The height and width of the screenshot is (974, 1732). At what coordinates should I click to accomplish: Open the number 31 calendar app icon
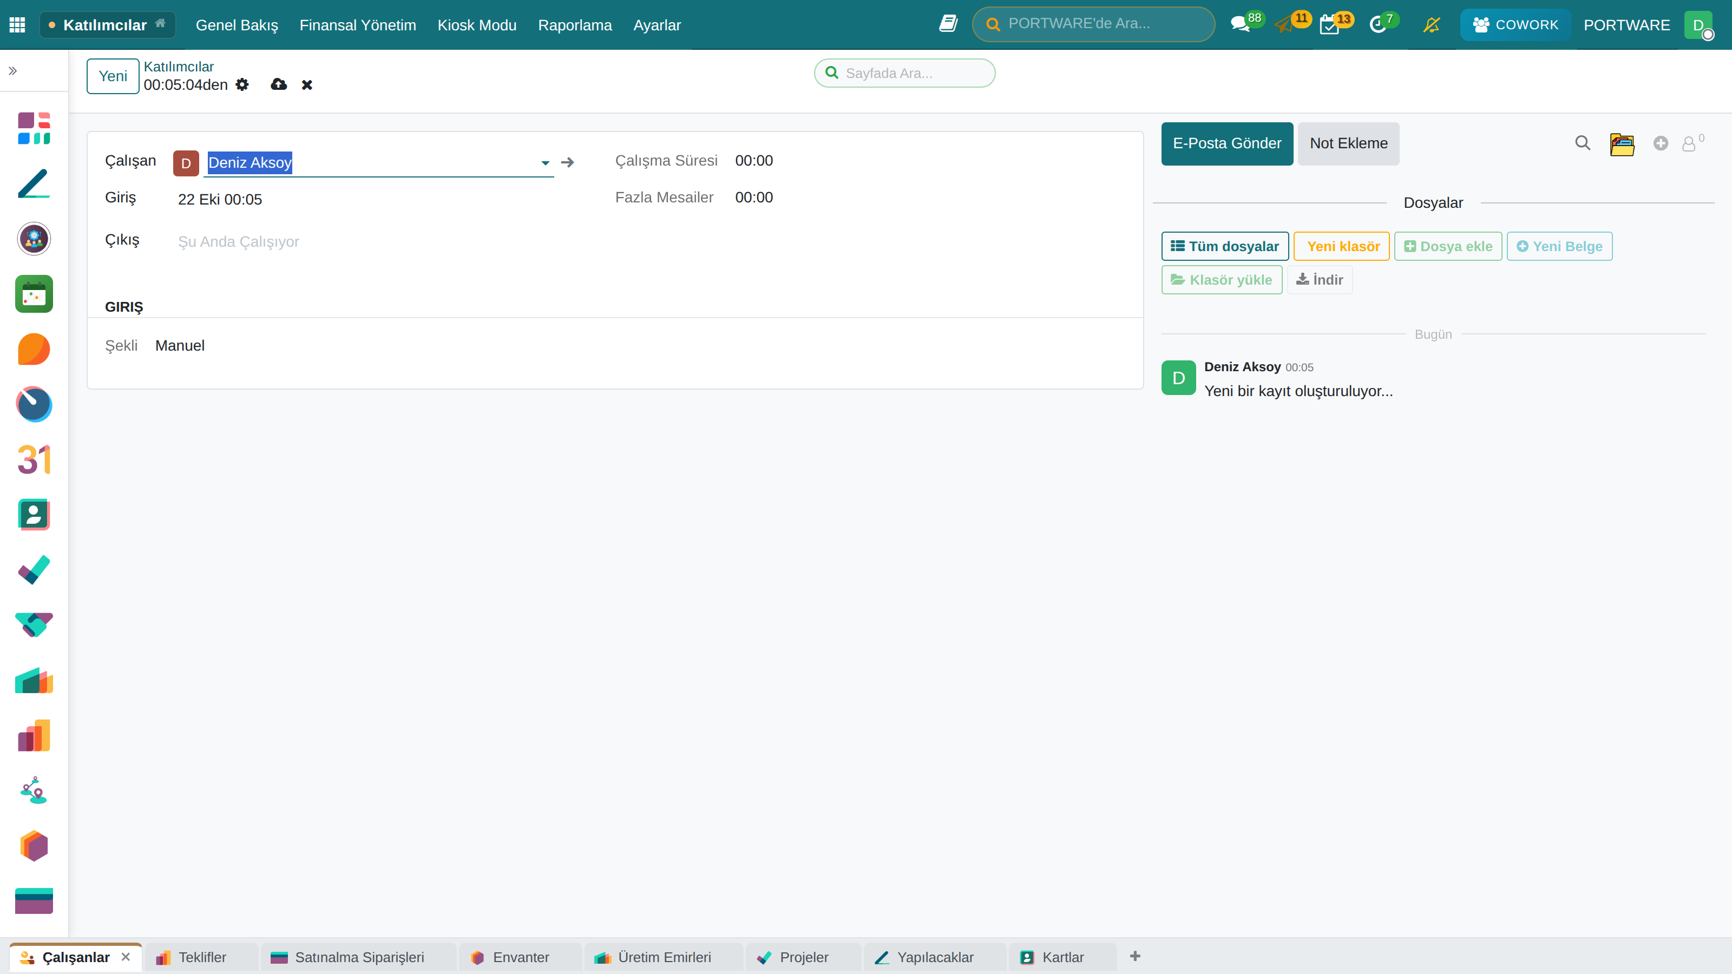[34, 459]
